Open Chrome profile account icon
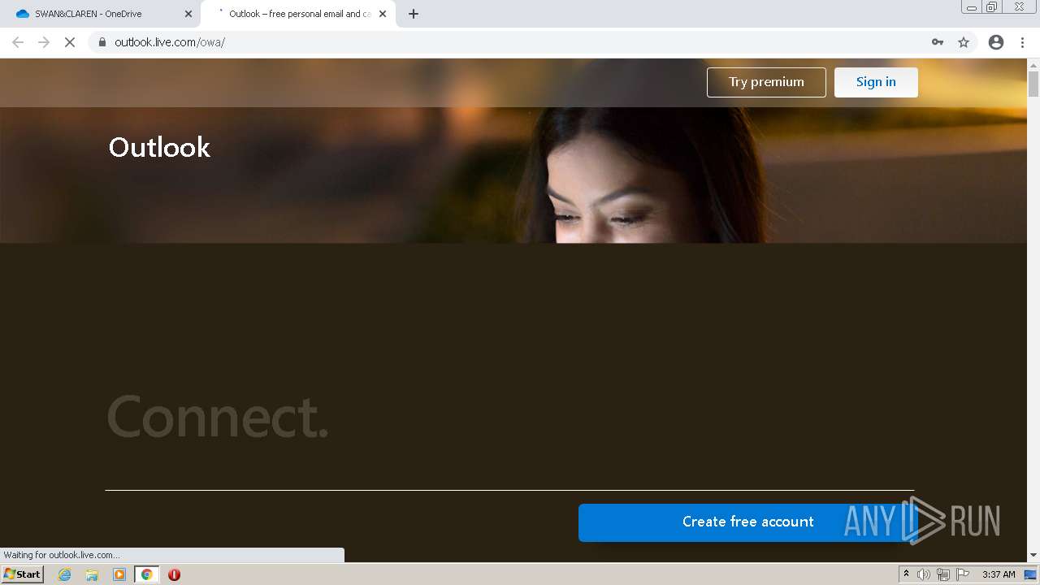This screenshot has width=1040, height=585. [996, 42]
